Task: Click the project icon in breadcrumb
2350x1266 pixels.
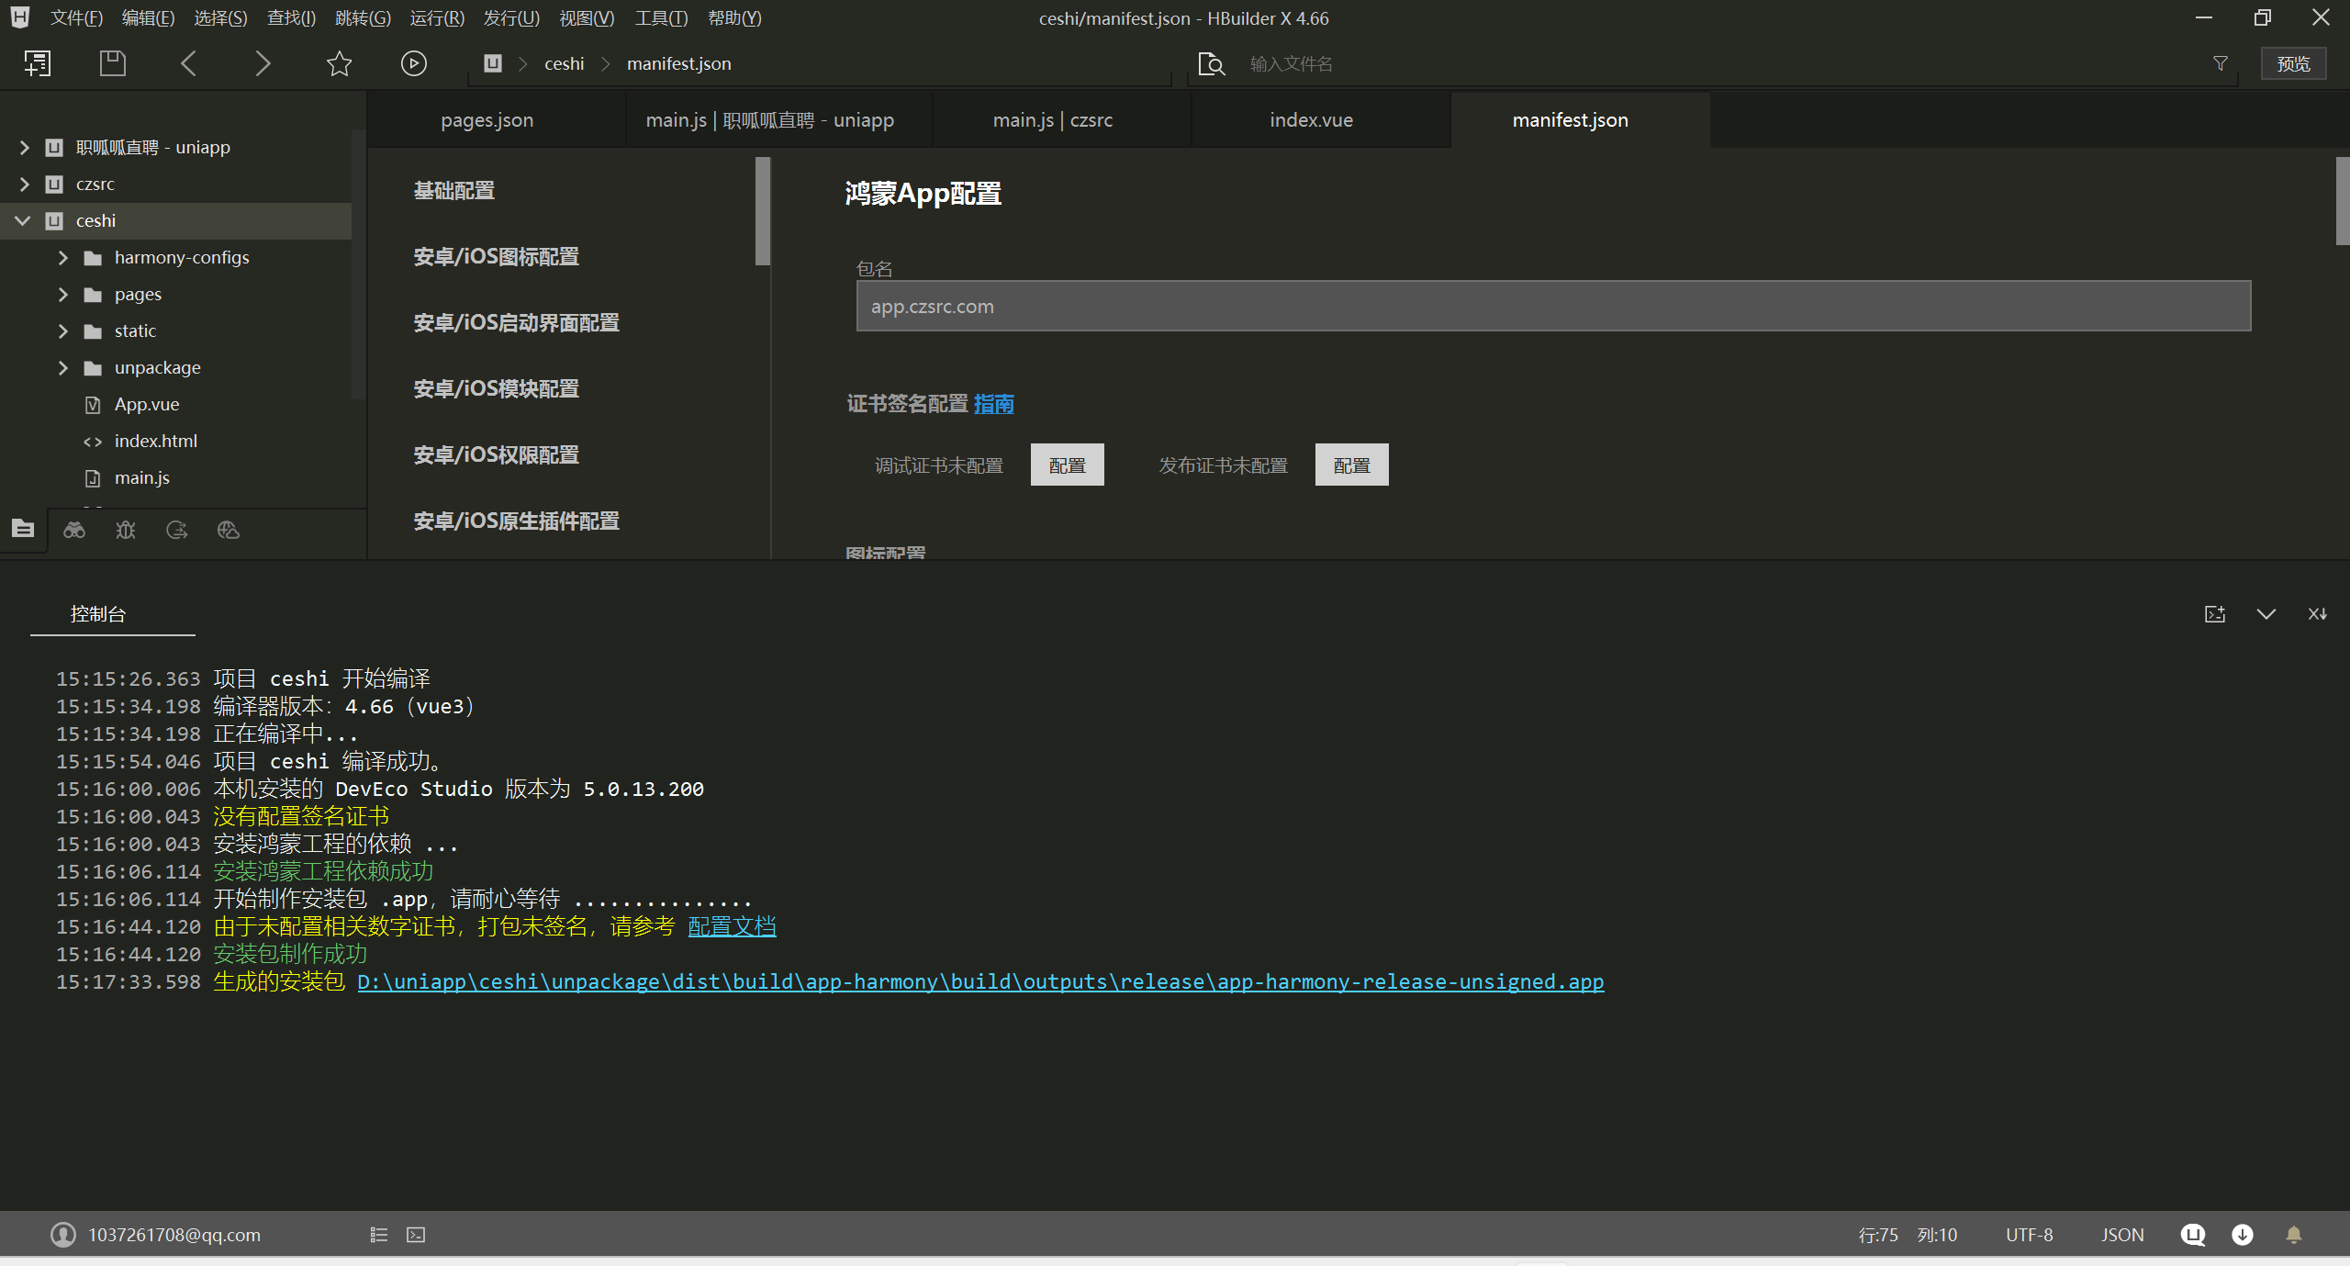Action: pos(493,63)
